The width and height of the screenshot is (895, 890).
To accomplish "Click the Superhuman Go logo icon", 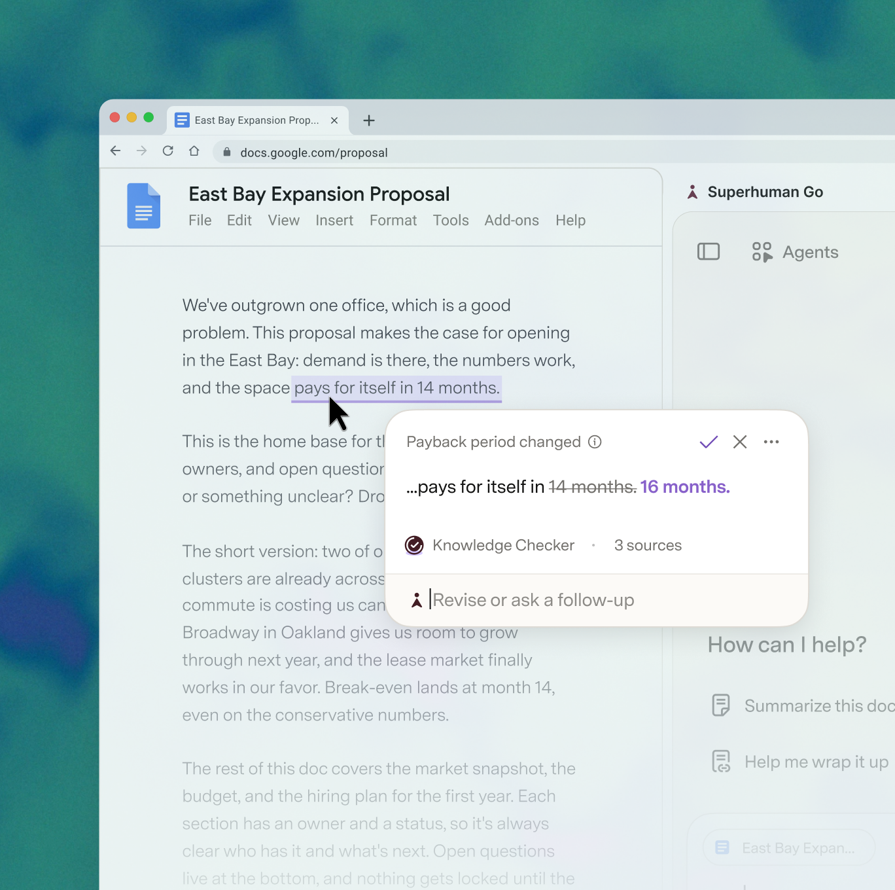I will point(692,192).
